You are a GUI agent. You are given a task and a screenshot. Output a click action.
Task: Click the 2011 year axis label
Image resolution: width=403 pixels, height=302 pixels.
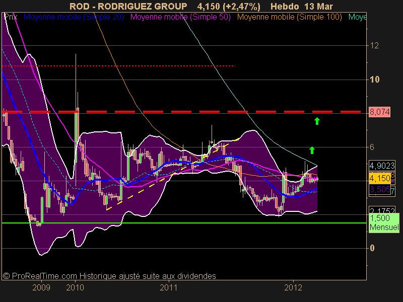coord(169,287)
